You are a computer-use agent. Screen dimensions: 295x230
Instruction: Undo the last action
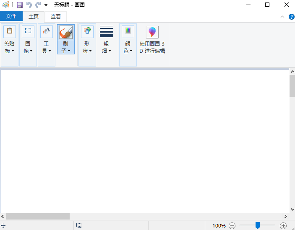coord(29,5)
